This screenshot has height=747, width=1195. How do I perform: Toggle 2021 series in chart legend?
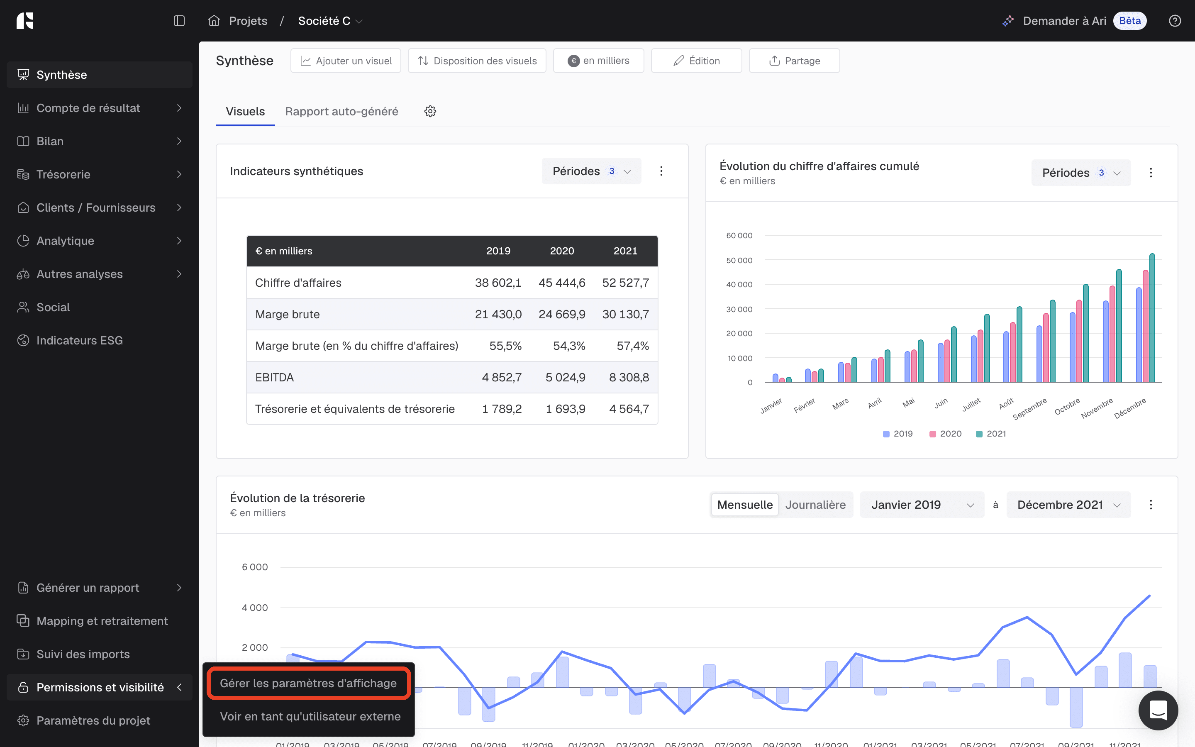click(991, 434)
